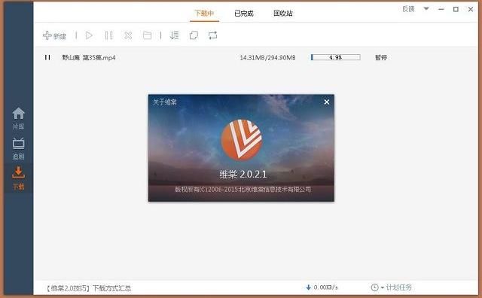This screenshot has height=298, width=482.
Task: Click the copyright line in about dialog
Action: tap(243, 189)
